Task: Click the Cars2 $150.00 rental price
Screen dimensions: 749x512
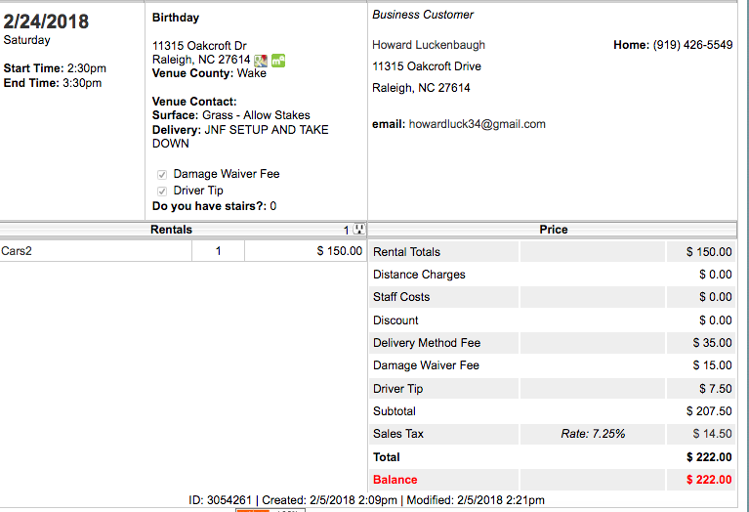Action: (339, 251)
